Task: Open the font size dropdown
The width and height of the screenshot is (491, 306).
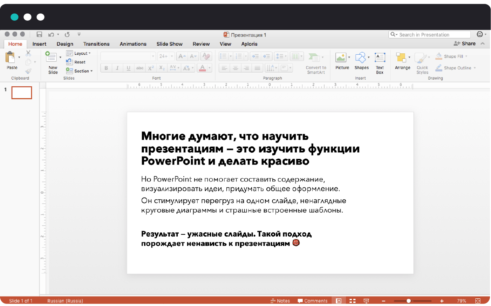Action: (x=172, y=56)
